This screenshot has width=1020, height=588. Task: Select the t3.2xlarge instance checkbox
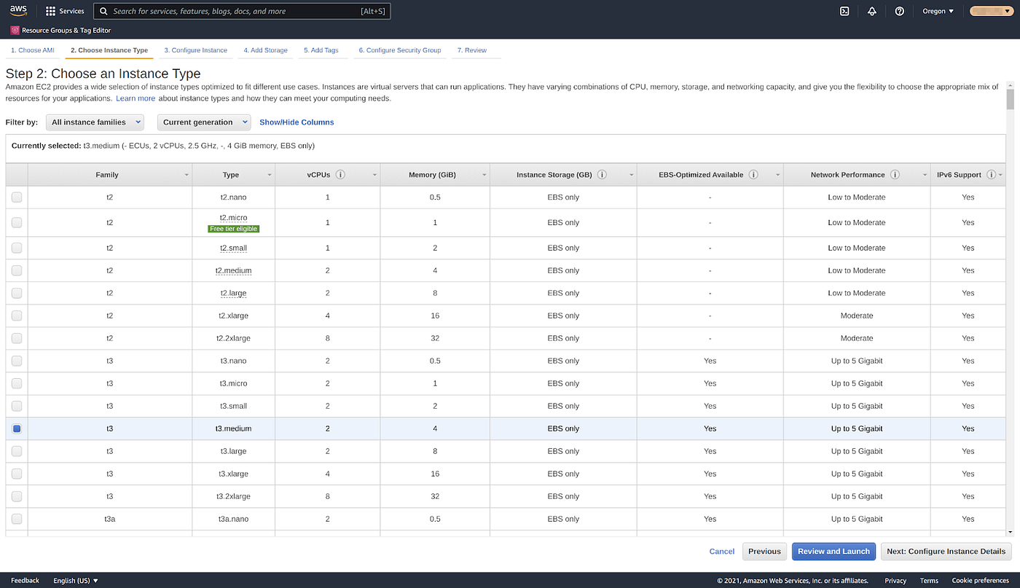tap(17, 496)
